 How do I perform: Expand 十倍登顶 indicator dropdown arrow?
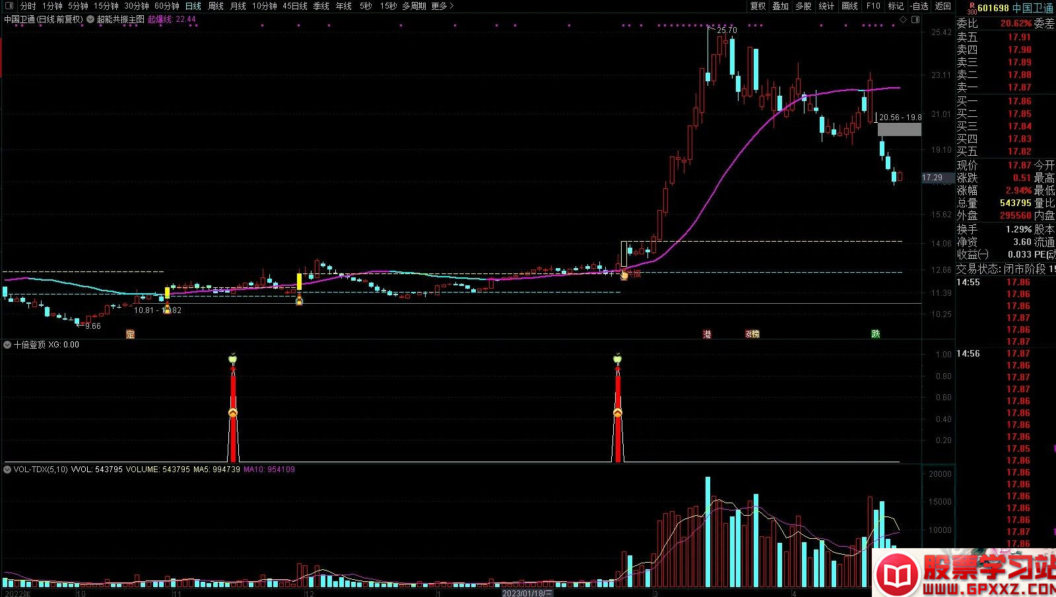pos(7,344)
